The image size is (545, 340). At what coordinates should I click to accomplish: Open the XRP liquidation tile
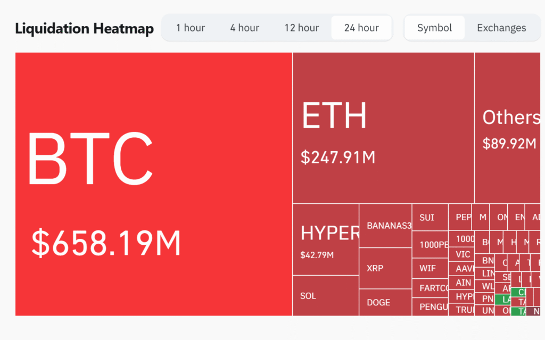(x=385, y=268)
